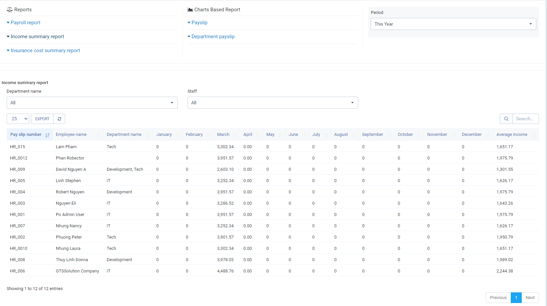Sort table by September column
This screenshot has height=306, width=547.
(x=376, y=135)
